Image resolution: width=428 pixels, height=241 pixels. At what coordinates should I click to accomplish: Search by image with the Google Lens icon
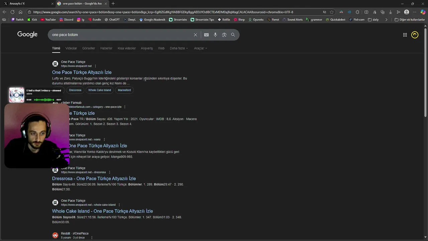click(x=224, y=35)
